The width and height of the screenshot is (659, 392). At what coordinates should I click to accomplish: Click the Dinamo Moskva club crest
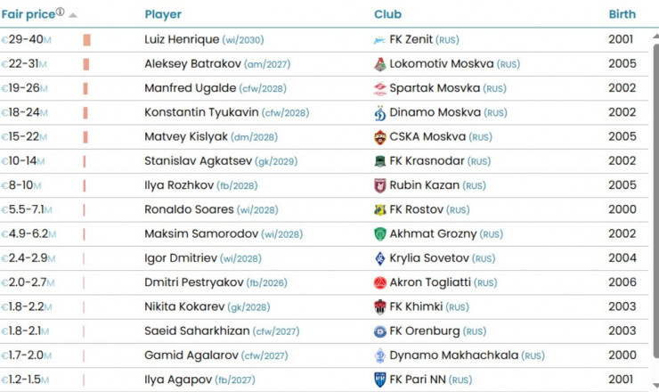point(380,113)
